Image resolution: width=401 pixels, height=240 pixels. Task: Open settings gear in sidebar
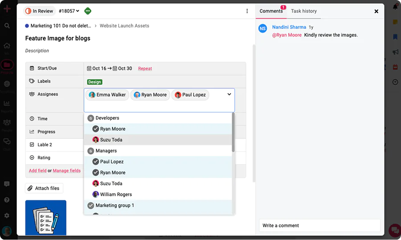click(x=7, y=215)
